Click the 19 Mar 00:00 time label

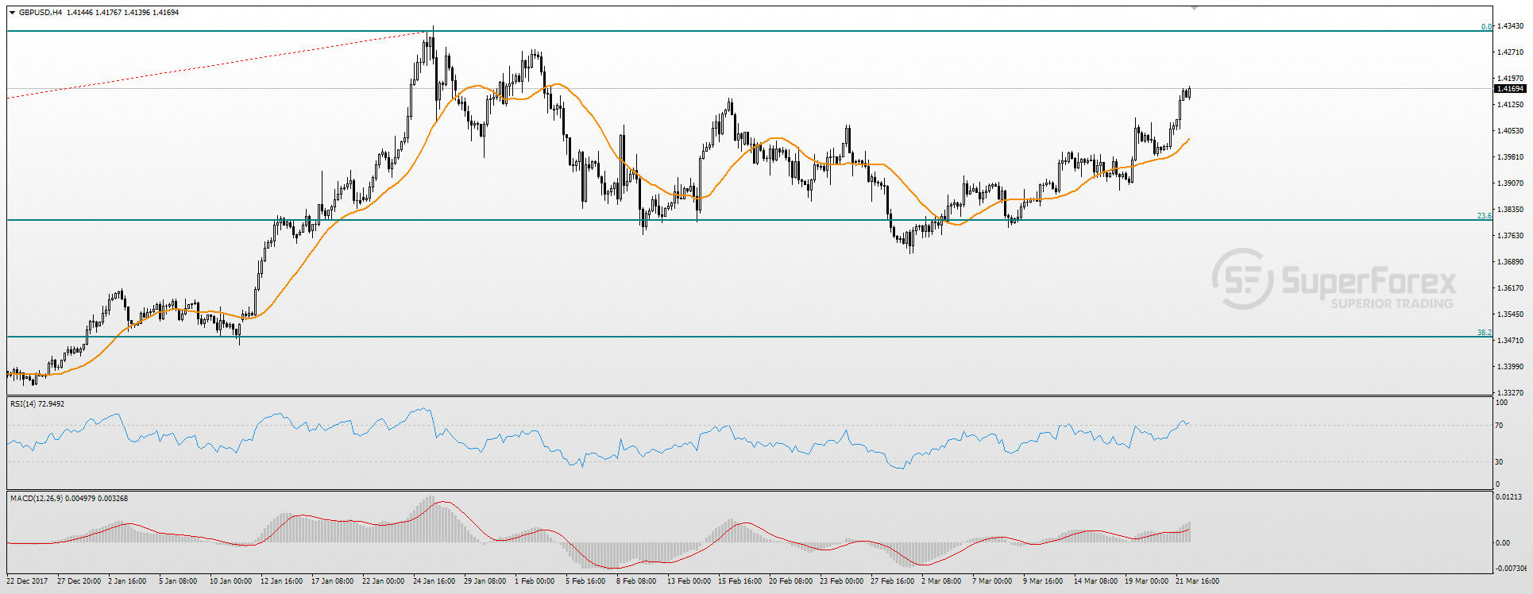[1146, 581]
